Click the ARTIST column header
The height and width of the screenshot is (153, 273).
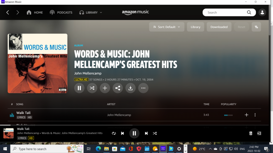[x=111, y=104]
